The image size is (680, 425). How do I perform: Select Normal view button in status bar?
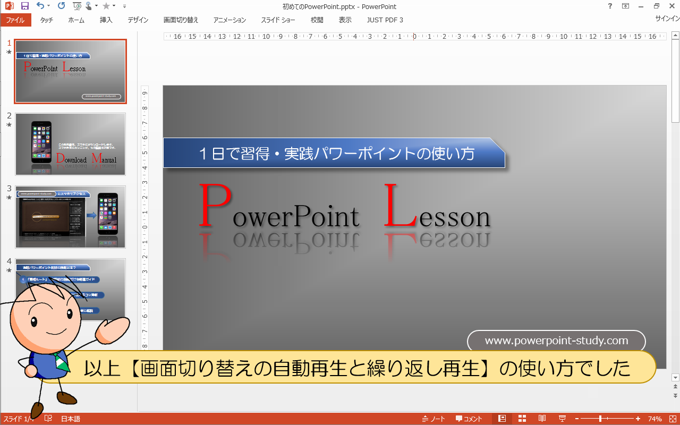coord(502,419)
